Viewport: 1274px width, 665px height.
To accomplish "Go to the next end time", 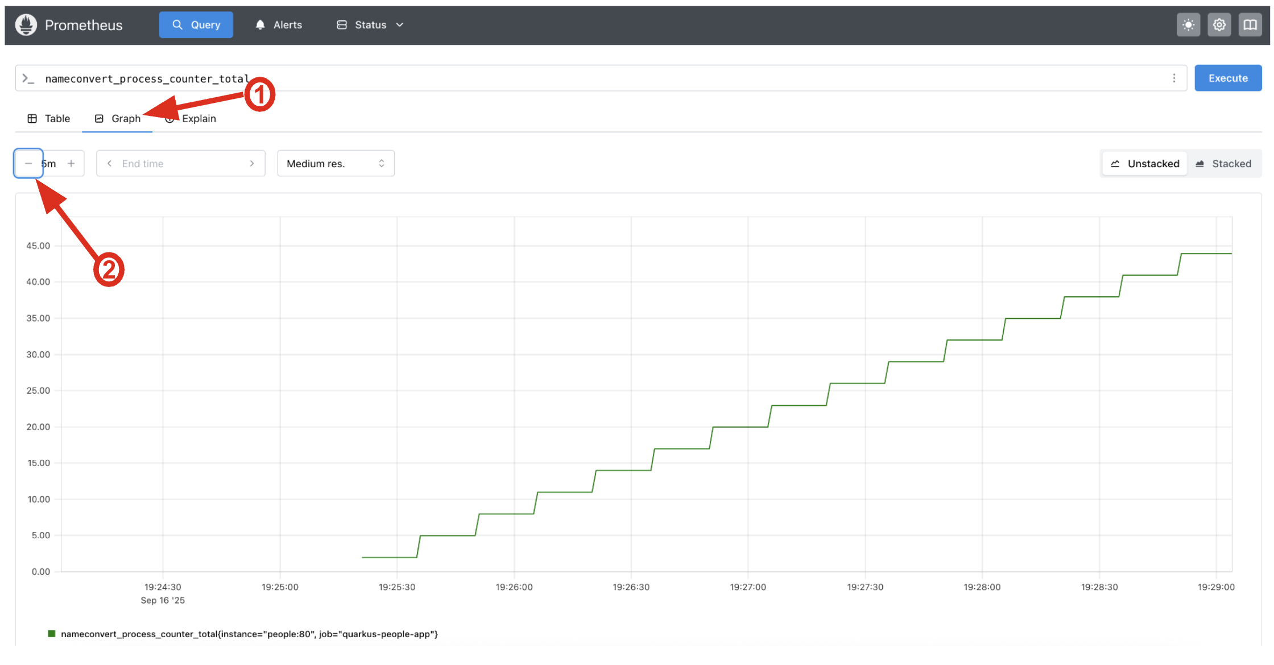I will [252, 164].
